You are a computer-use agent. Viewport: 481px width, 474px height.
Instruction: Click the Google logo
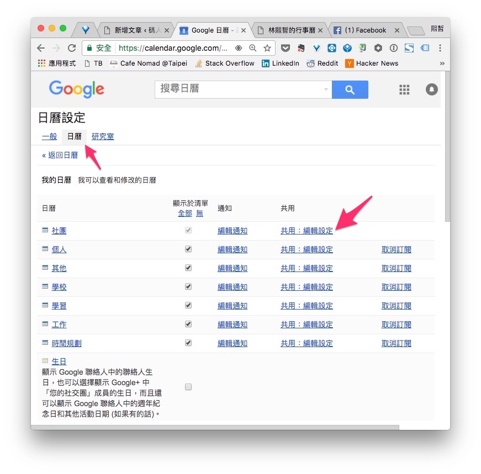77,89
